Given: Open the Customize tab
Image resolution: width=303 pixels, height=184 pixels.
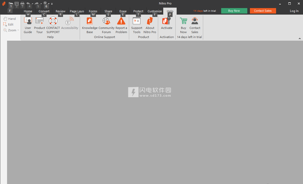Looking at the screenshot, I should click(155, 11).
